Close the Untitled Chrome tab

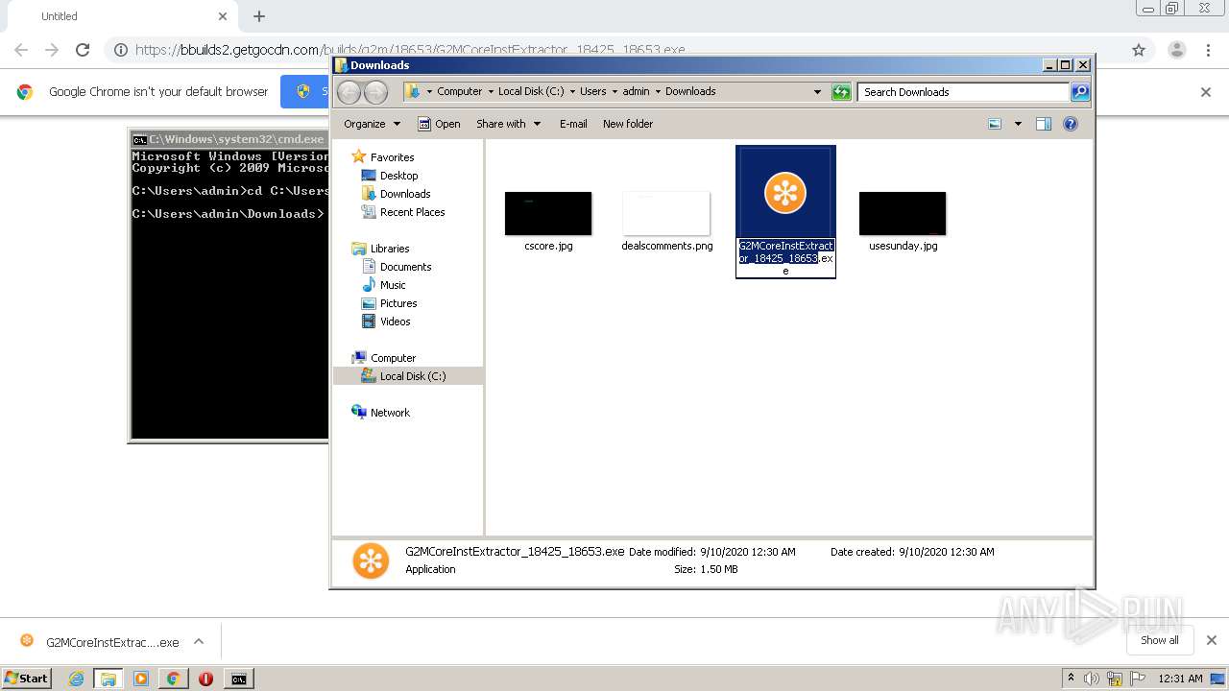pos(223,16)
